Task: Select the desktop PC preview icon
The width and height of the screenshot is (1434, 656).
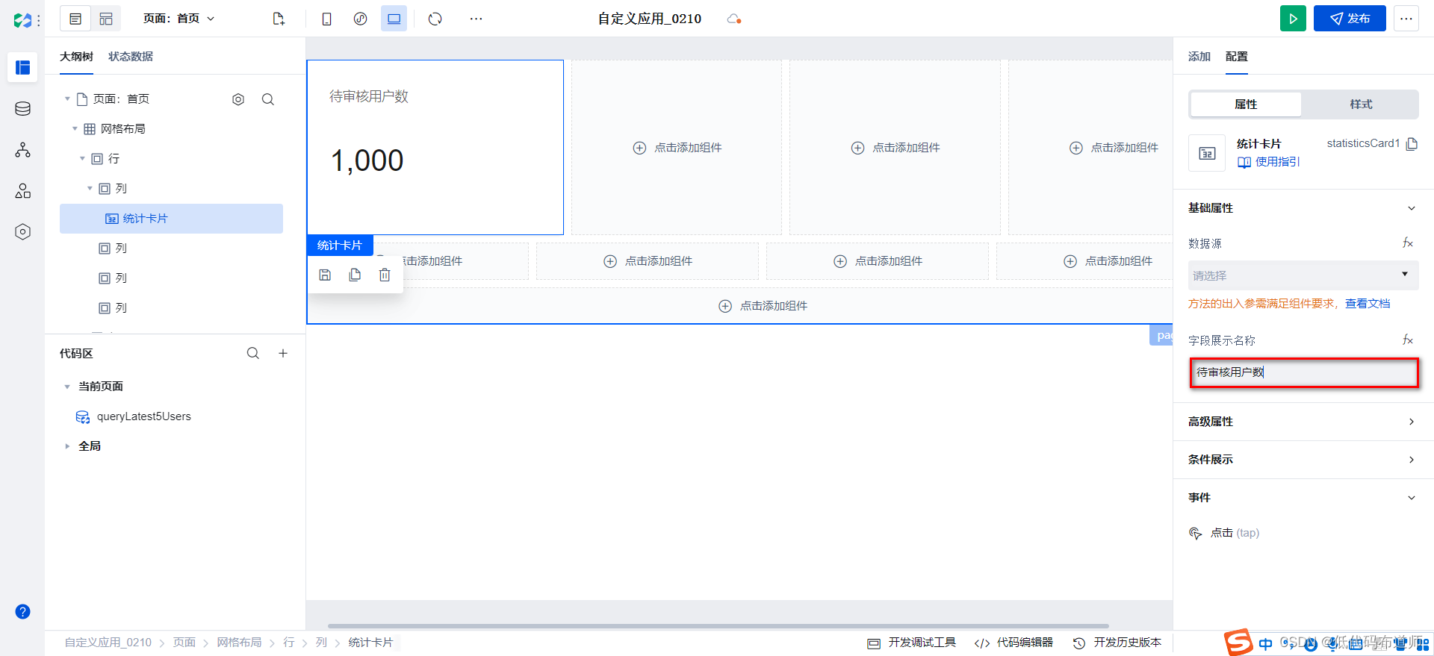Action: click(x=394, y=19)
